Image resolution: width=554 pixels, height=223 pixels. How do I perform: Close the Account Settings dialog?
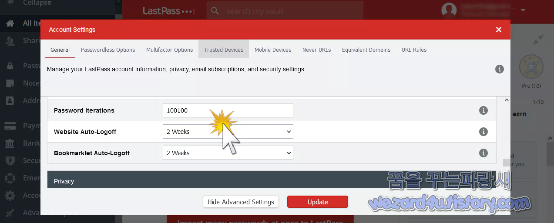(x=499, y=30)
